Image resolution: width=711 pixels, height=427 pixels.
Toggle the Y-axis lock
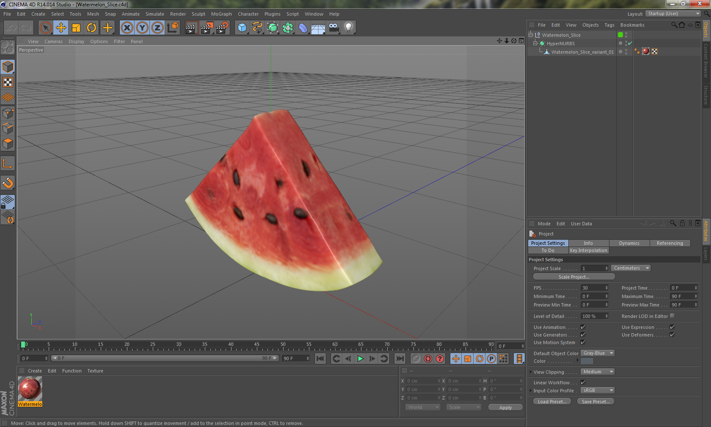tap(142, 28)
